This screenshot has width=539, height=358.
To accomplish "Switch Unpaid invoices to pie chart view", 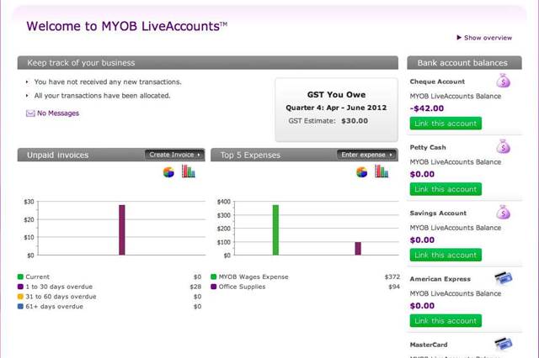I will click(x=168, y=172).
